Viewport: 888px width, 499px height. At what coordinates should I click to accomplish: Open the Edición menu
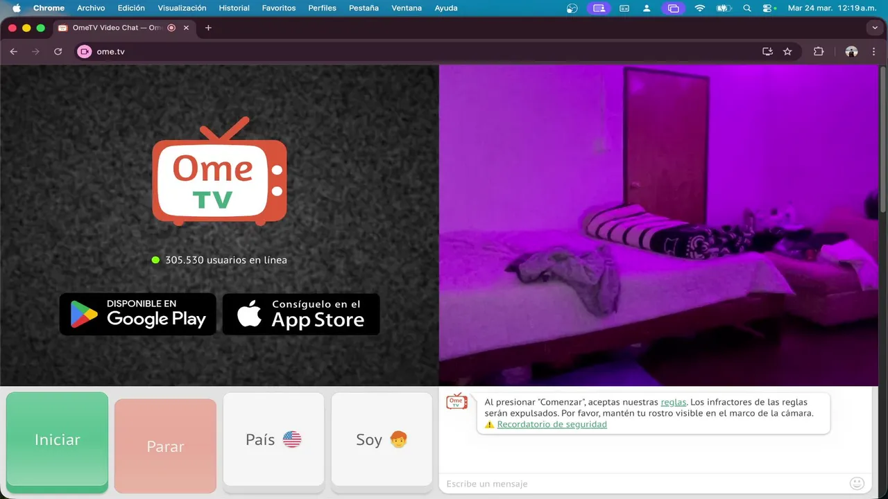coord(131,8)
